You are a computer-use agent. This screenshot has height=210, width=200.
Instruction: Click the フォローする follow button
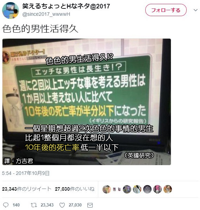[166, 10]
